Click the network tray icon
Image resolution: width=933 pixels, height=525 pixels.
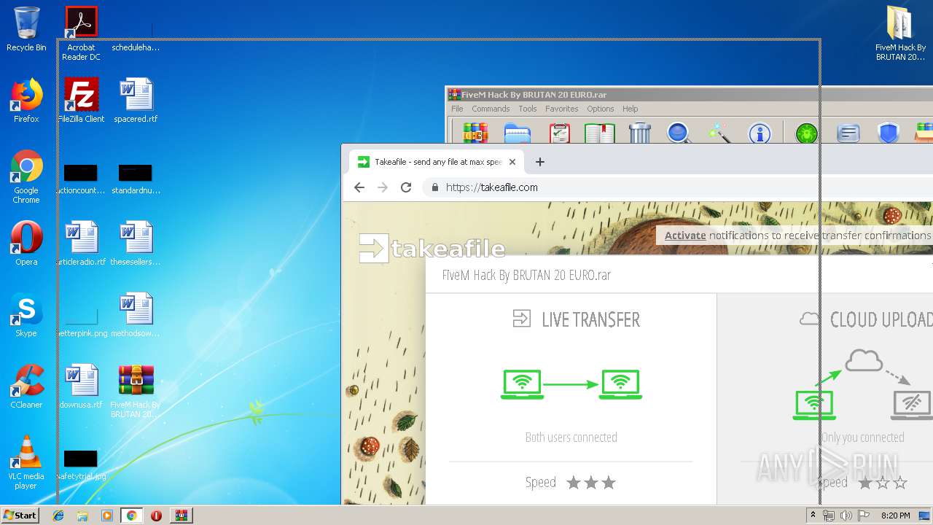pos(829,516)
